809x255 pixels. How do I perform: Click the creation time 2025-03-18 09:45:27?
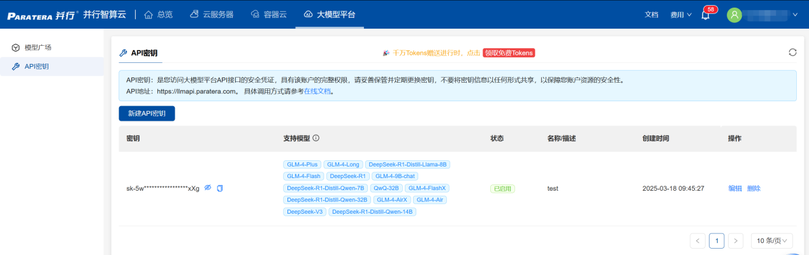point(673,188)
